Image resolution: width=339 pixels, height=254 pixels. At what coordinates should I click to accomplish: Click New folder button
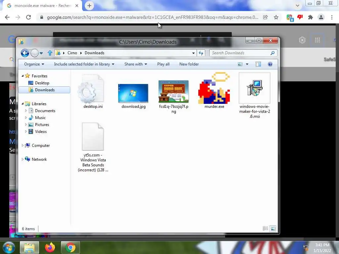(x=189, y=64)
